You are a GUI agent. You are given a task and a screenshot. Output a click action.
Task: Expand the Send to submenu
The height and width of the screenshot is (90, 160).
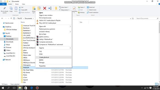coord(54,48)
